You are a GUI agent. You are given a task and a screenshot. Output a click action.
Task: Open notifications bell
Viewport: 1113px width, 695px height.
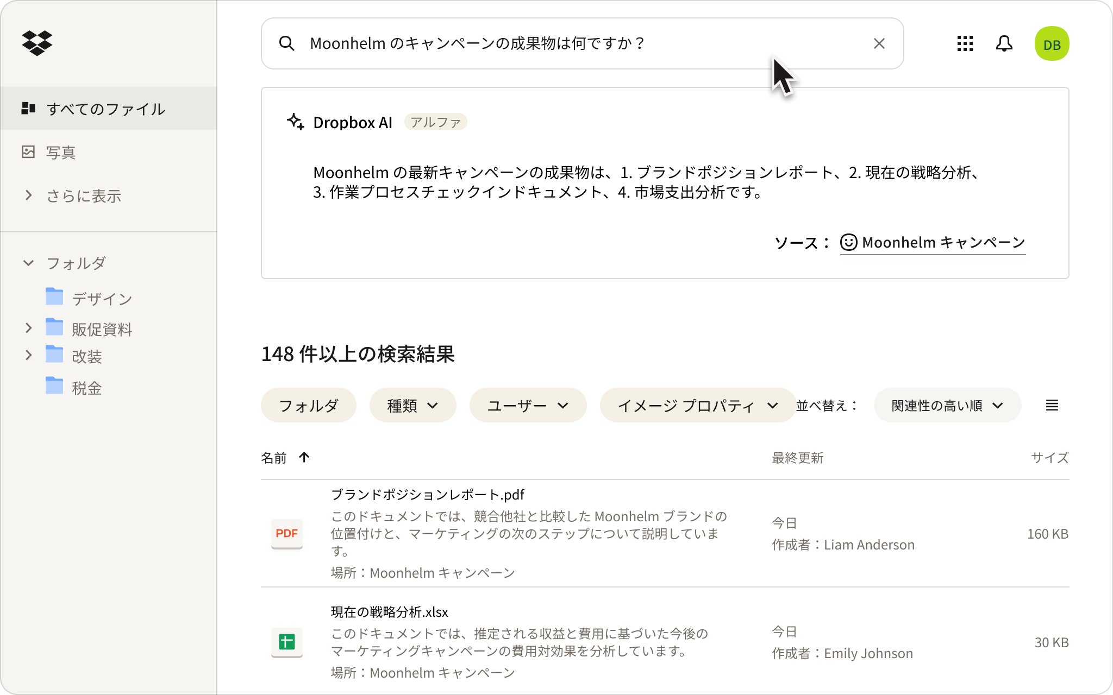click(1004, 43)
